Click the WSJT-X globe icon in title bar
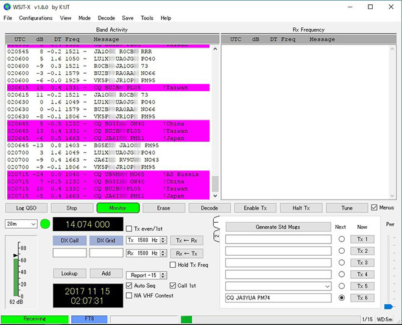This screenshot has width=402, height=325. (7, 7)
